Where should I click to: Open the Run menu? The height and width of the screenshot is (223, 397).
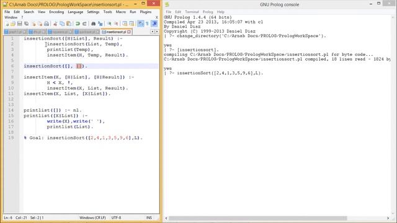pos(133,12)
